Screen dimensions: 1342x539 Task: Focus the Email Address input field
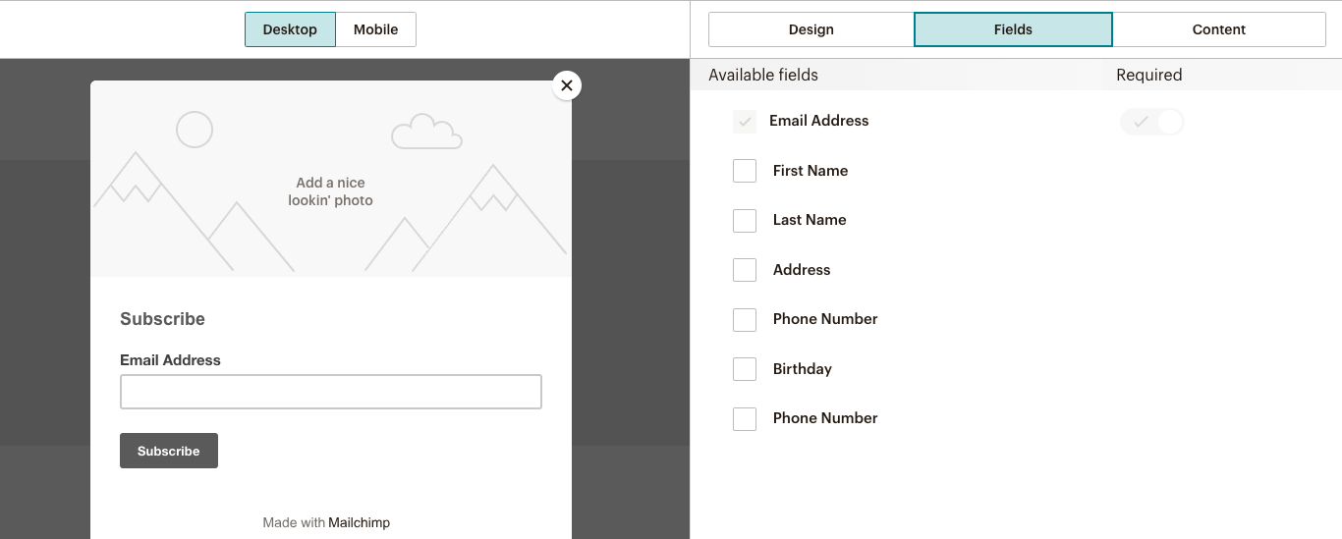tap(331, 392)
